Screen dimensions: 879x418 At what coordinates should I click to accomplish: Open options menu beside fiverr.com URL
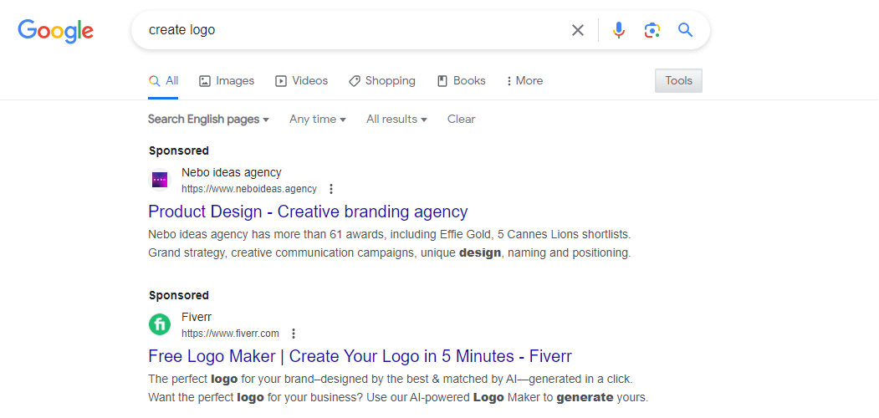pyautogui.click(x=294, y=334)
